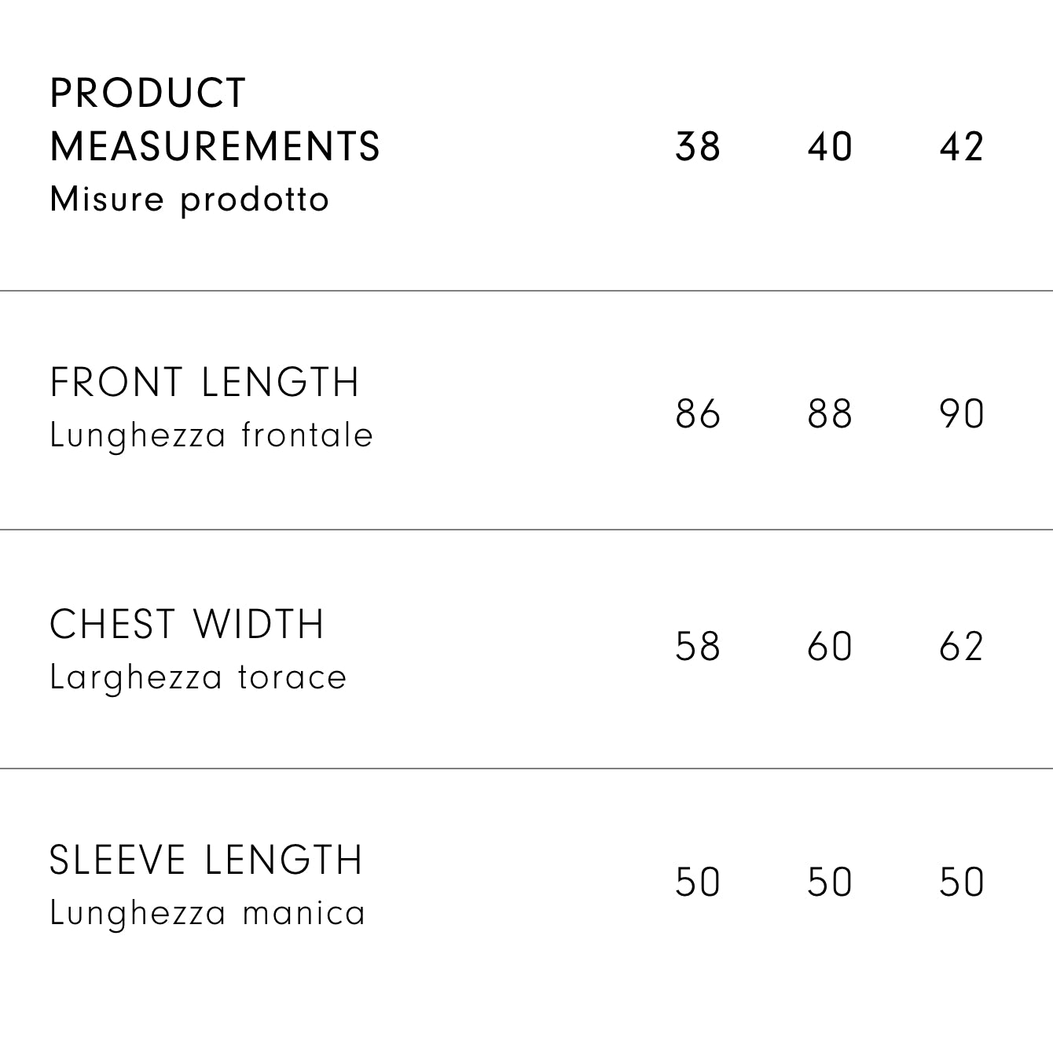Select the FRONT LENGTH row label

[204, 383]
